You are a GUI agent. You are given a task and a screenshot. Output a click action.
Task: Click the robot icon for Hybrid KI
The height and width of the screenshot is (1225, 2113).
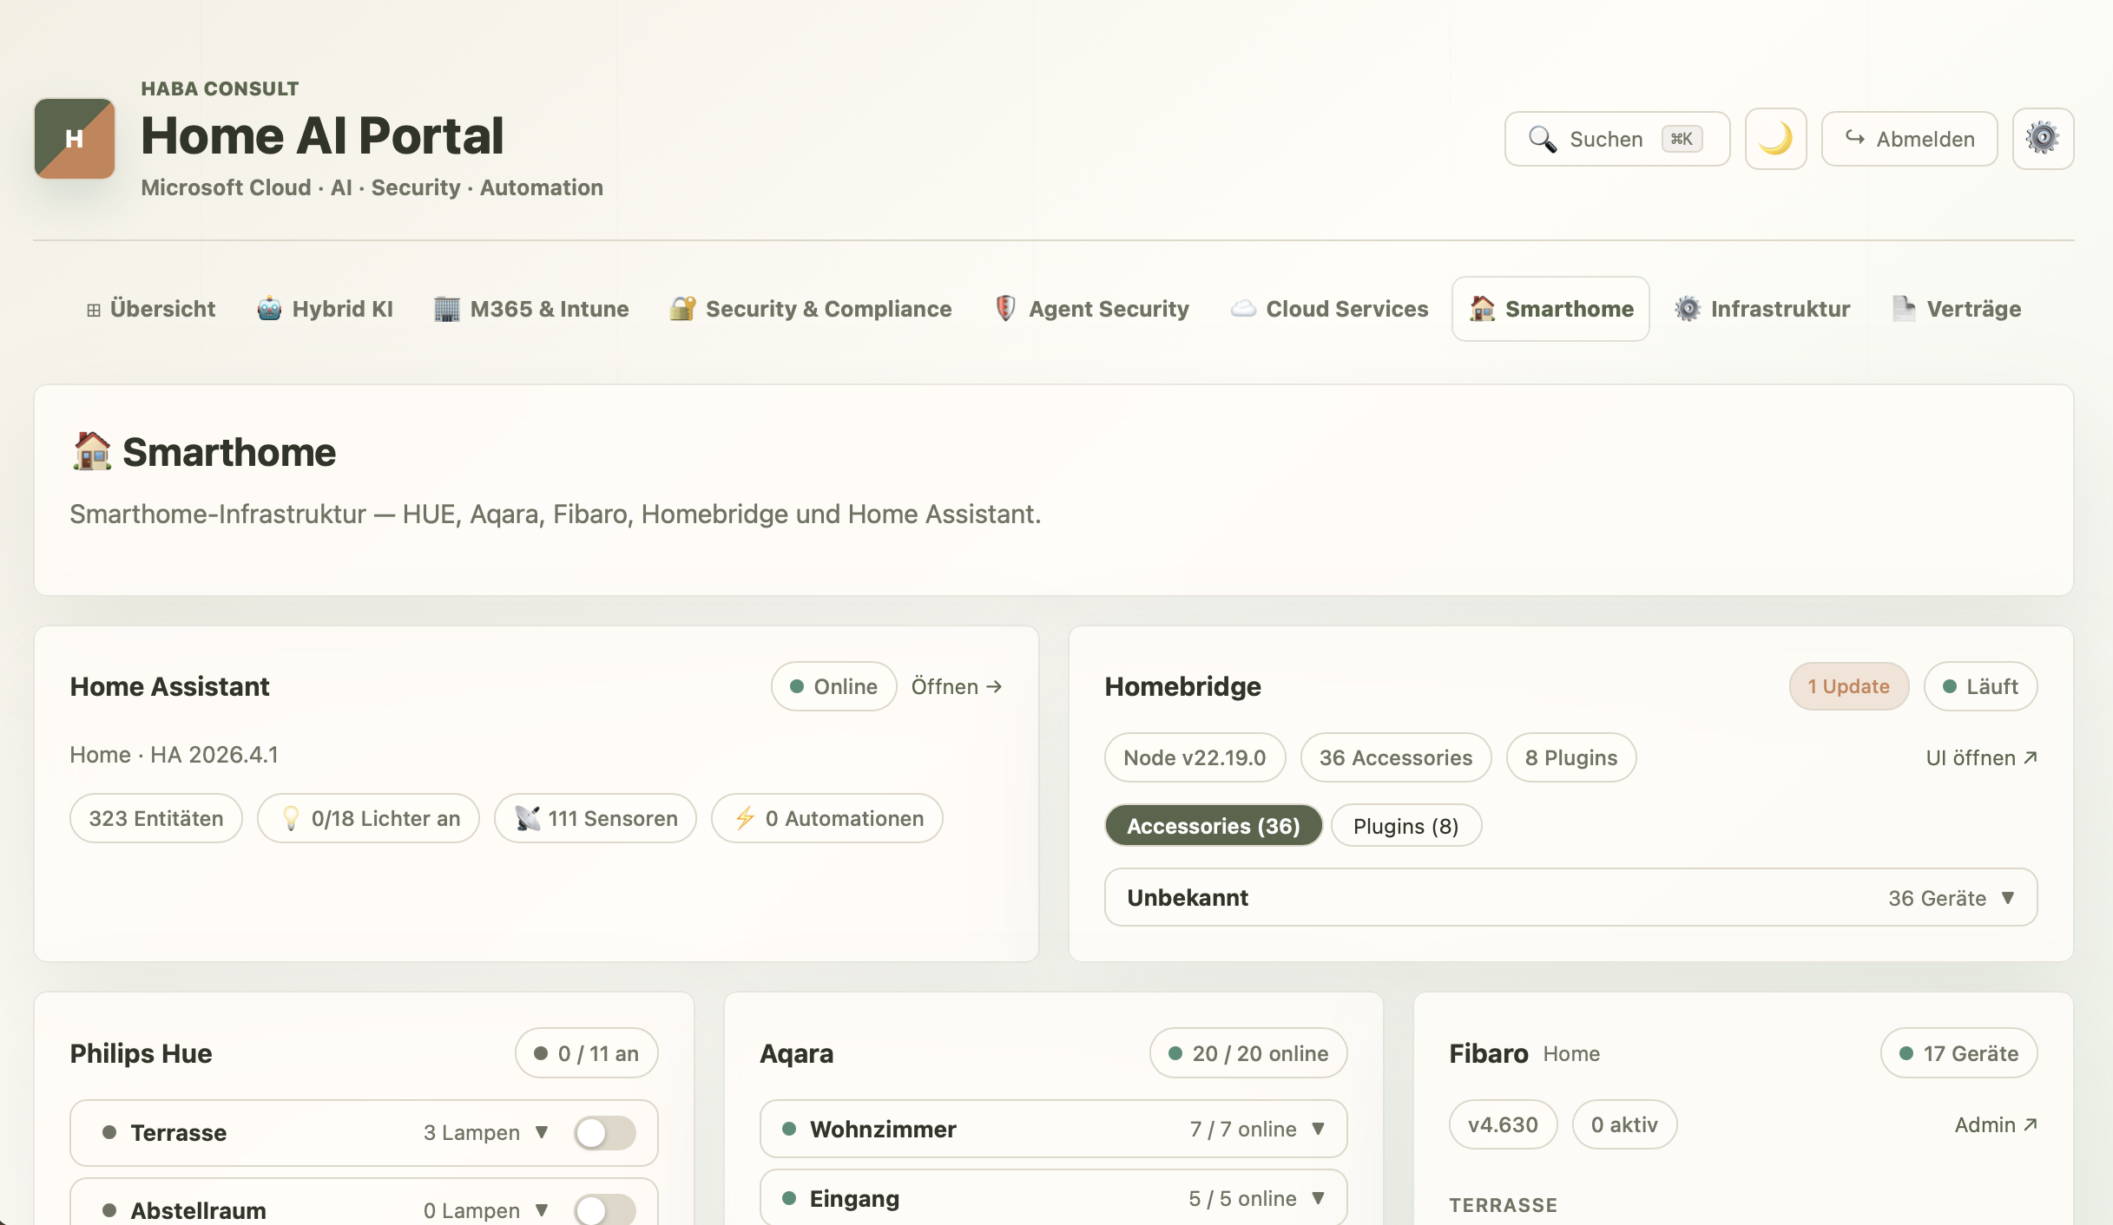coord(269,309)
